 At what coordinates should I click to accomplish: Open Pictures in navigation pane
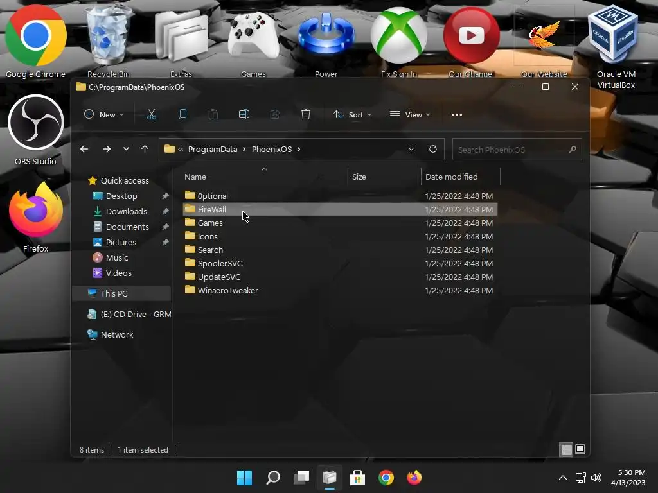pyautogui.click(x=121, y=242)
